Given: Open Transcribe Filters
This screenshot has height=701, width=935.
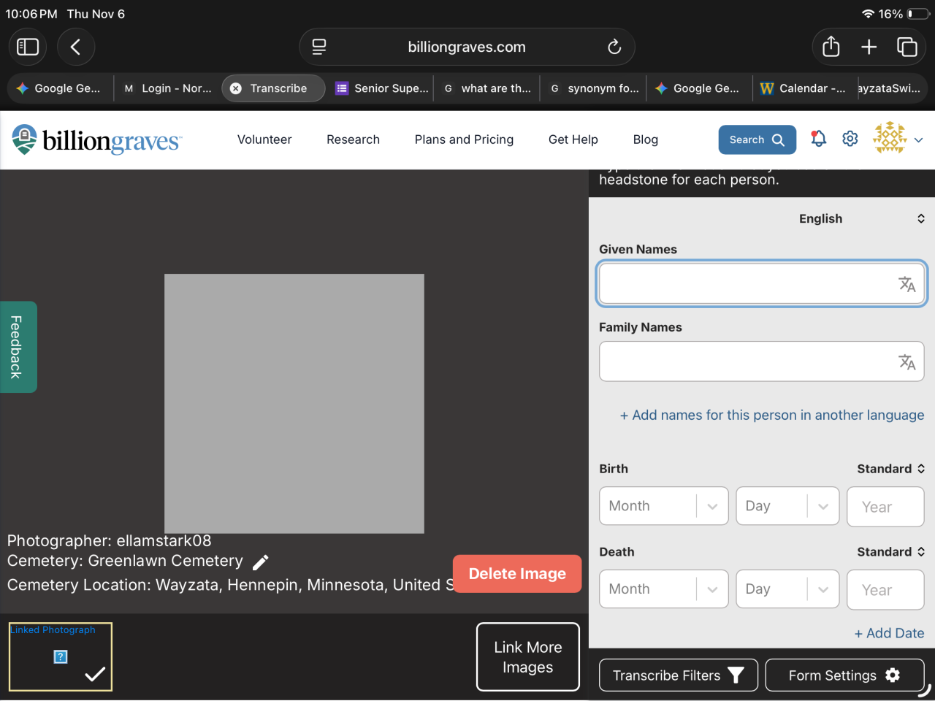Looking at the screenshot, I should click(679, 675).
